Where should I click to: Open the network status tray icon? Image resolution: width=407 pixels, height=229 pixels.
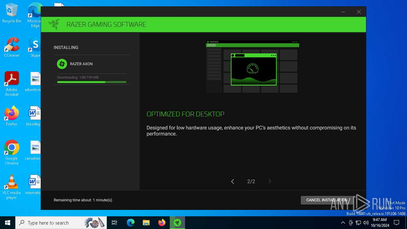tap(358, 223)
